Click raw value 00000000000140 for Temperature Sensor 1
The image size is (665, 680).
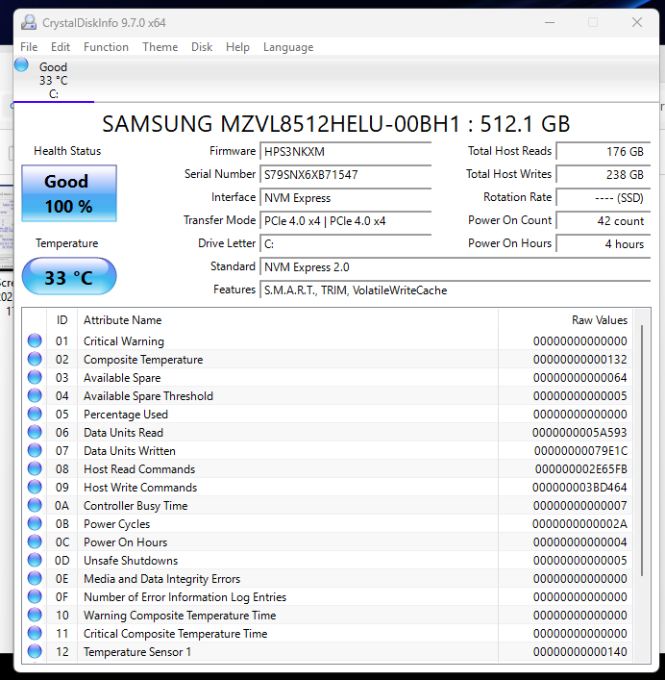(580, 651)
